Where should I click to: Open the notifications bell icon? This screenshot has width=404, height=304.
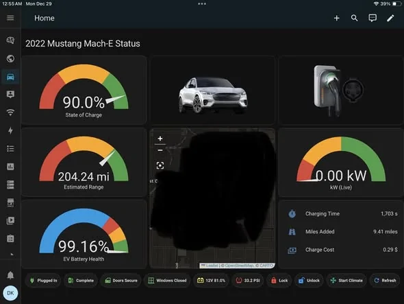pos(10,275)
